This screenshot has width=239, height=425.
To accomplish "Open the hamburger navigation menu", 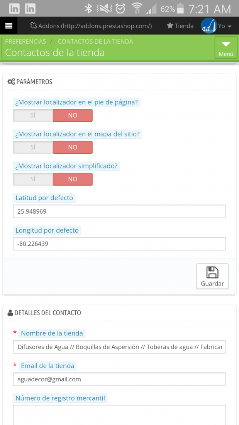I will click(x=8, y=26).
